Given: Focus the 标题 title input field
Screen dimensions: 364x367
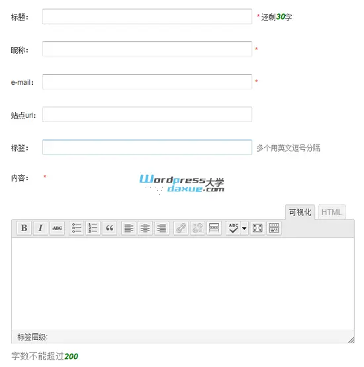Looking at the screenshot, I should coord(148,17).
